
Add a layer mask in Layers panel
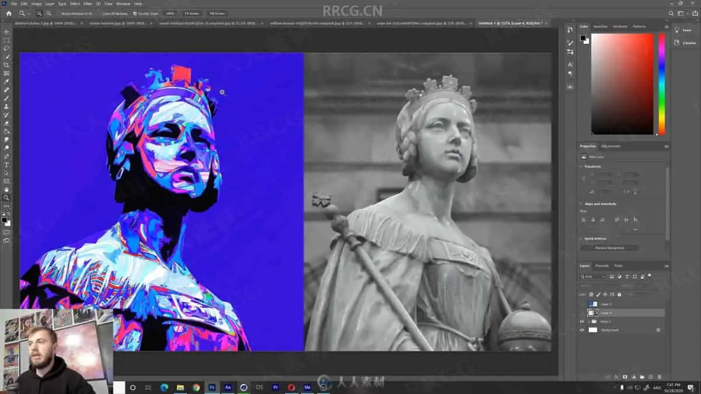pyautogui.click(x=624, y=376)
